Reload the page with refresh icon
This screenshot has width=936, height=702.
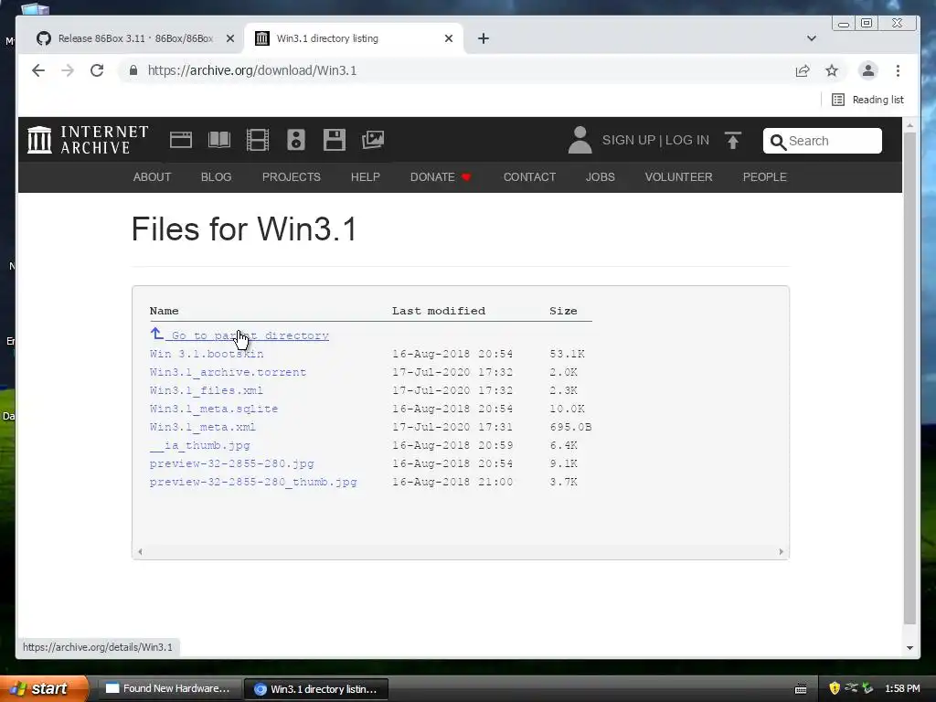tap(97, 70)
